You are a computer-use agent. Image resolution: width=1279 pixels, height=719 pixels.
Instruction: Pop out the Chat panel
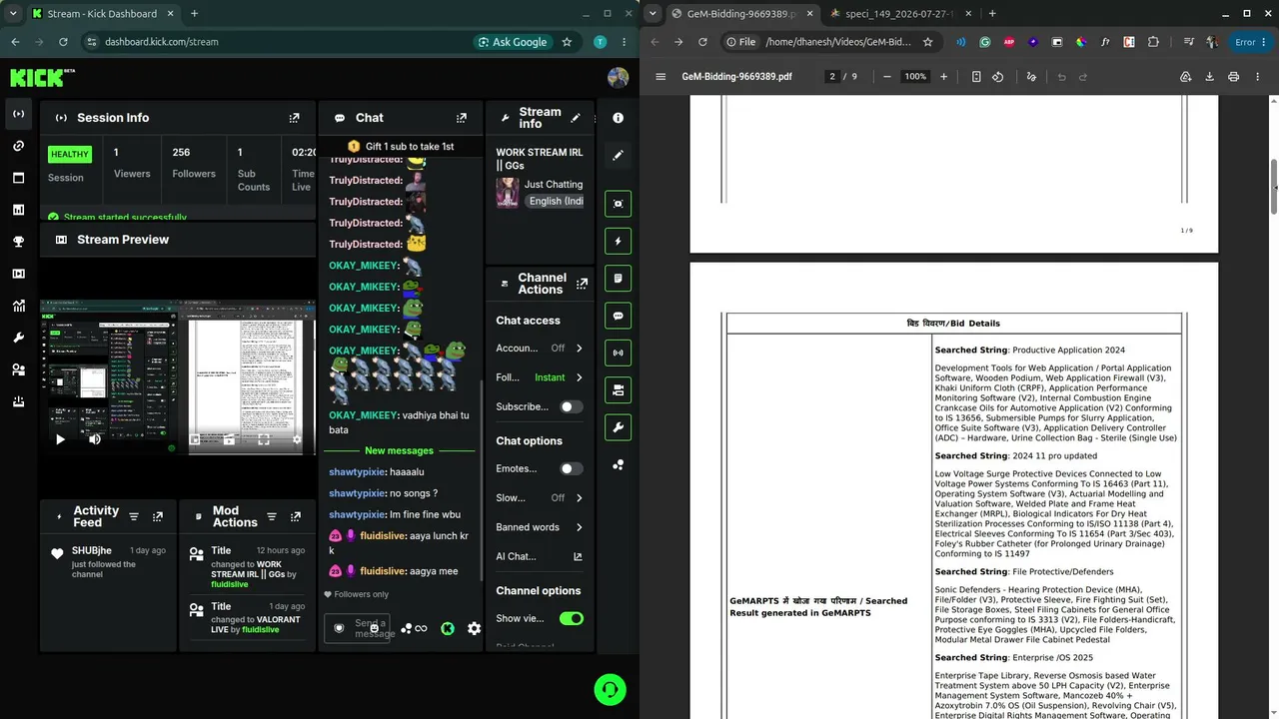(461, 118)
